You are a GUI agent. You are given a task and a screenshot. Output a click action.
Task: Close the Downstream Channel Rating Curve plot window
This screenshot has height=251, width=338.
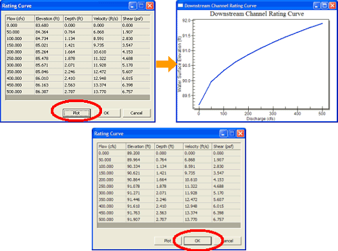click(x=333, y=5)
